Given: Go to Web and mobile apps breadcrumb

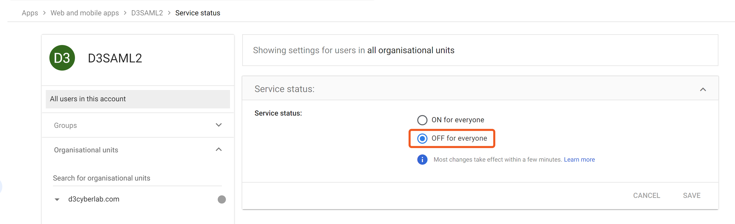Looking at the screenshot, I should point(84,13).
